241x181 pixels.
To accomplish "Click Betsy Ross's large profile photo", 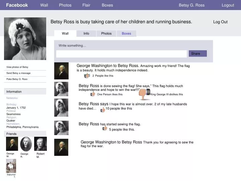I will pyautogui.click(x=25, y=39).
